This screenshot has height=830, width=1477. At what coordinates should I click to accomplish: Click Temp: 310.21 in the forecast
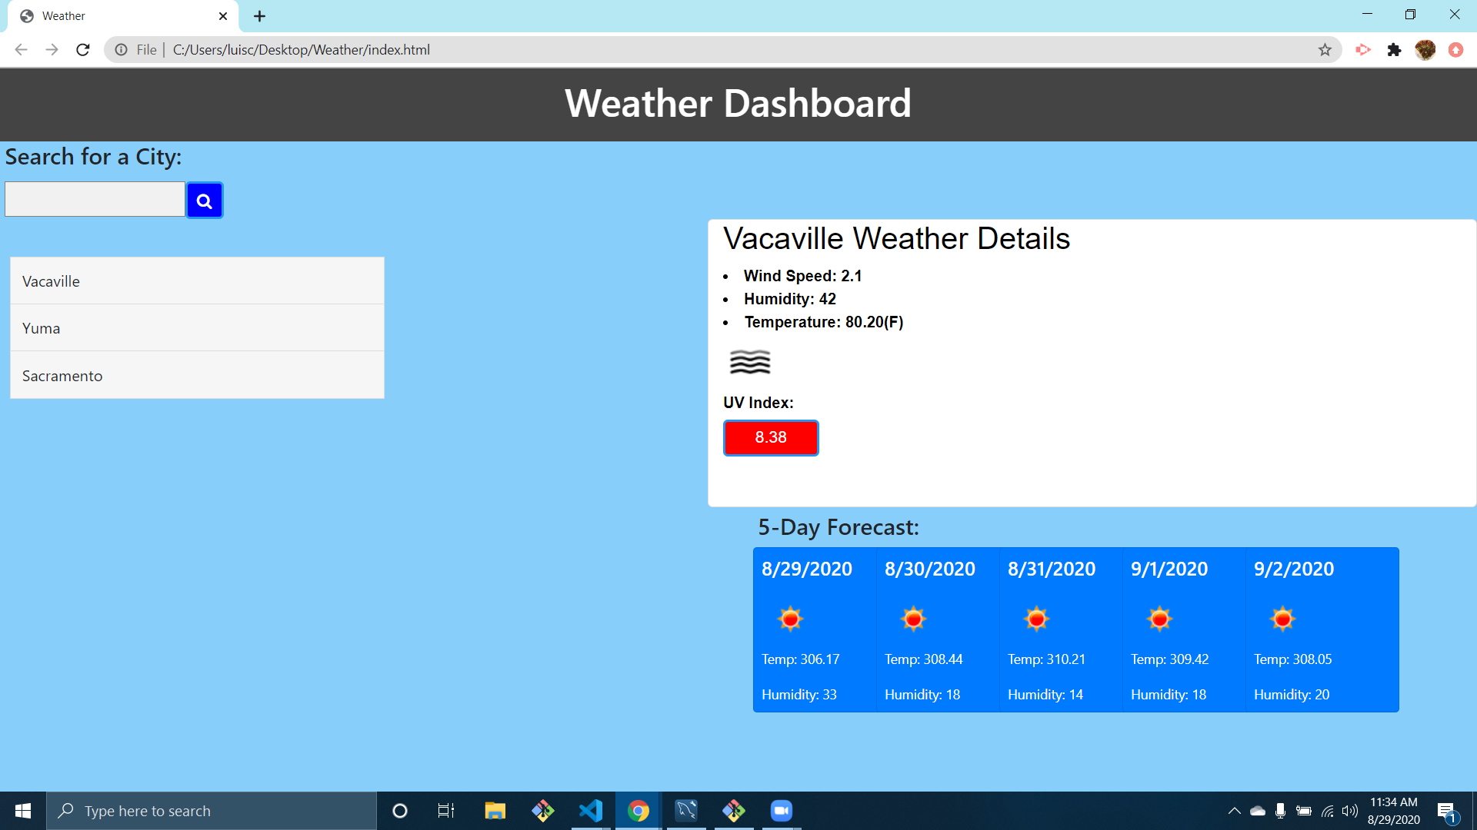(1046, 659)
